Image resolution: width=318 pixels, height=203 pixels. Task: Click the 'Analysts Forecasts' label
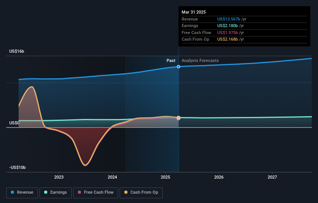[200, 60]
